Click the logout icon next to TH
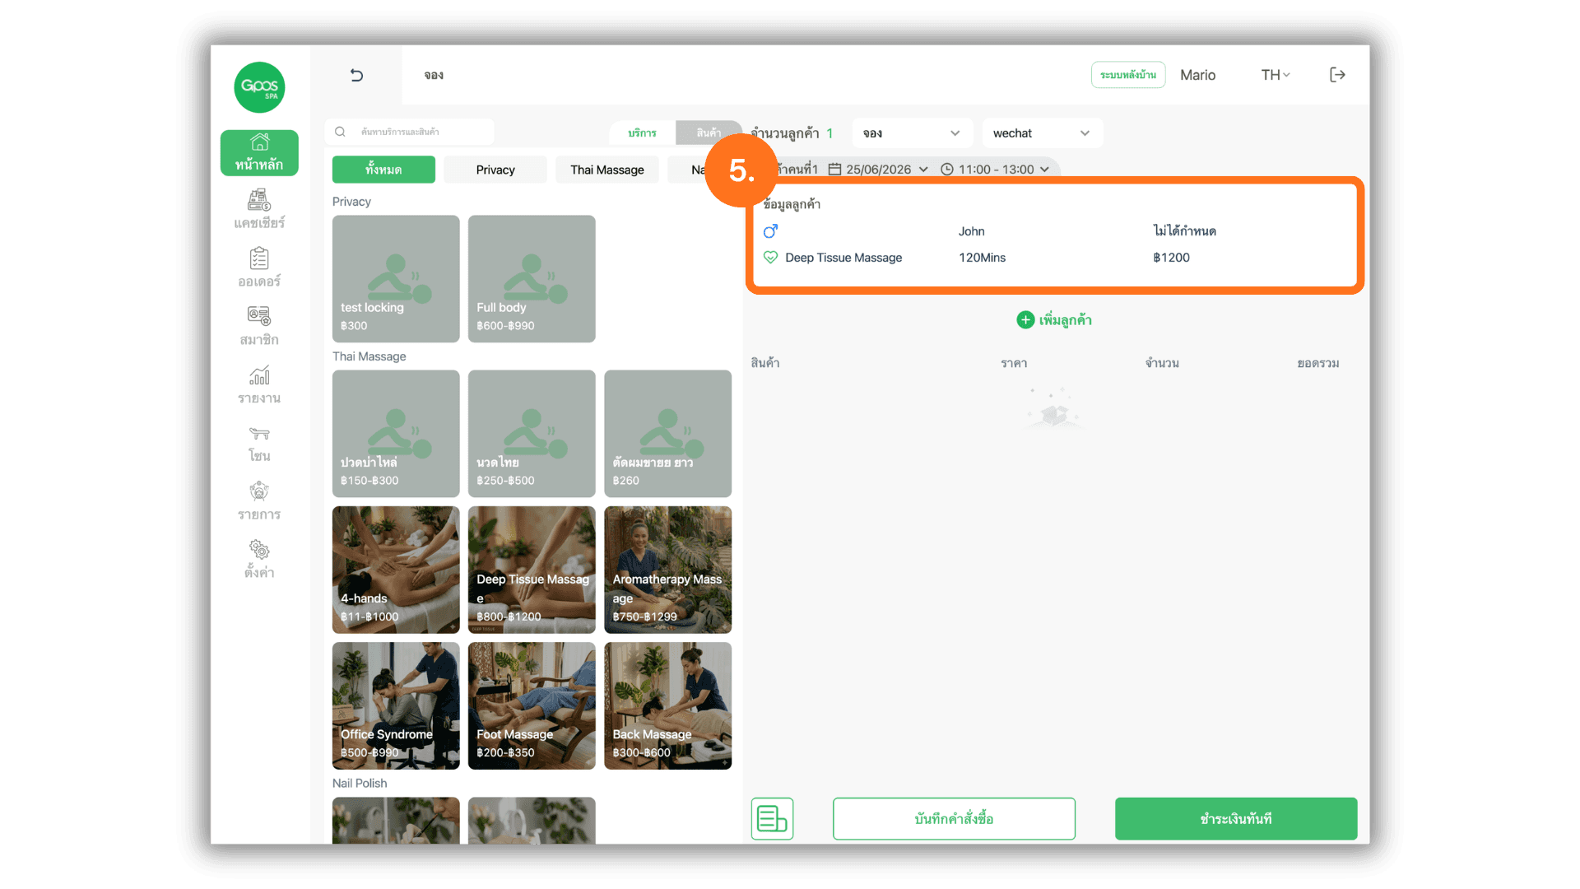1580x889 pixels. pos(1337,75)
